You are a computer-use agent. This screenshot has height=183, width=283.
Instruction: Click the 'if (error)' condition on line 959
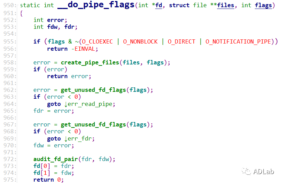coord(50,69)
